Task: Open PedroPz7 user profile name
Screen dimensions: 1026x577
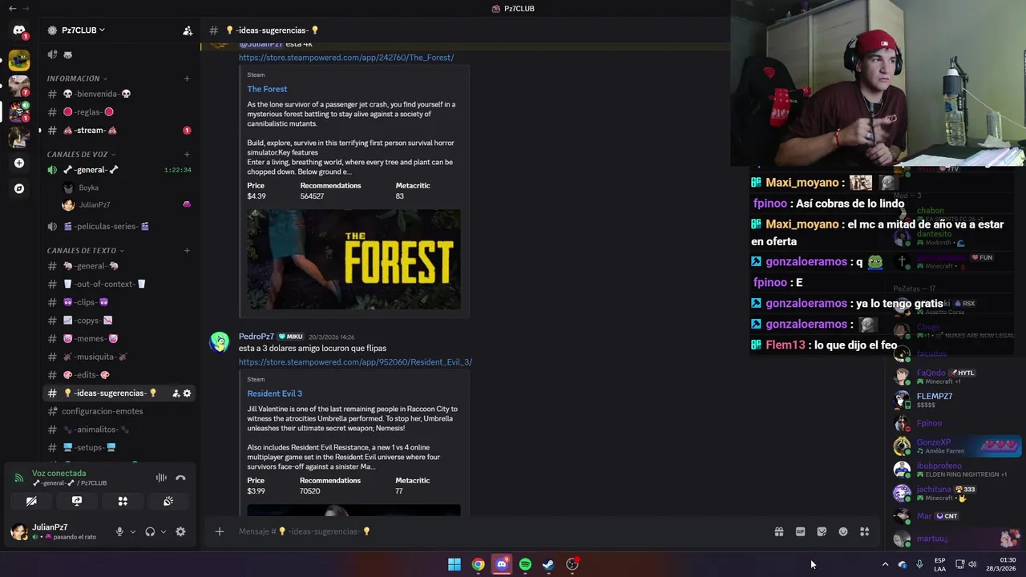Action: pyautogui.click(x=256, y=337)
